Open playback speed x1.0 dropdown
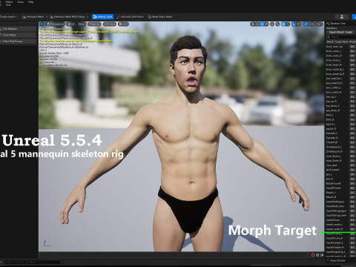This screenshot has width=356, height=267. (123, 24)
